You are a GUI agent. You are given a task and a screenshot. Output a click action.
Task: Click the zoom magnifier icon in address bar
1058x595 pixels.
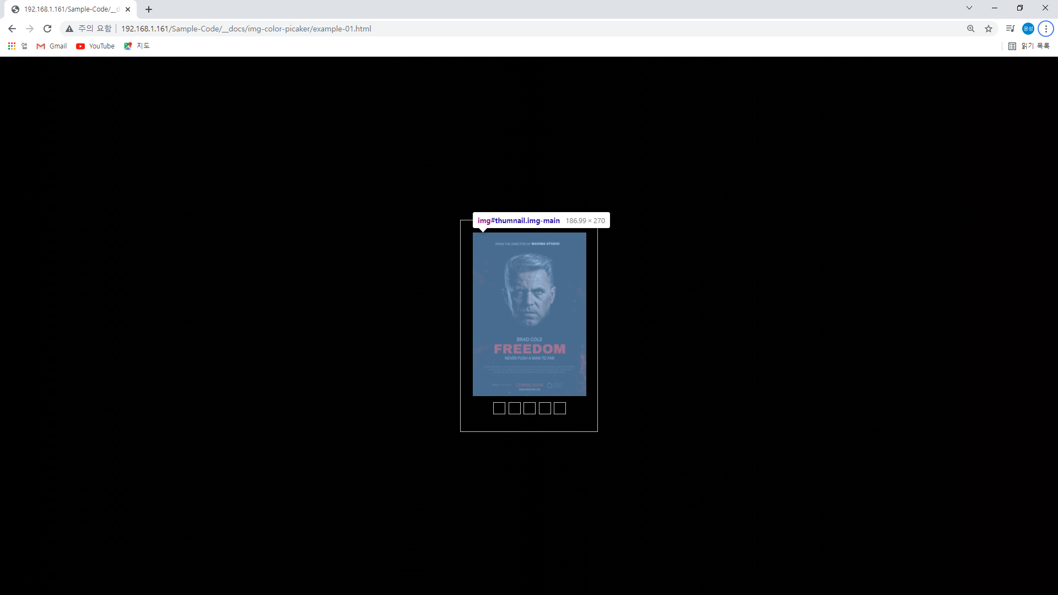tap(970, 29)
